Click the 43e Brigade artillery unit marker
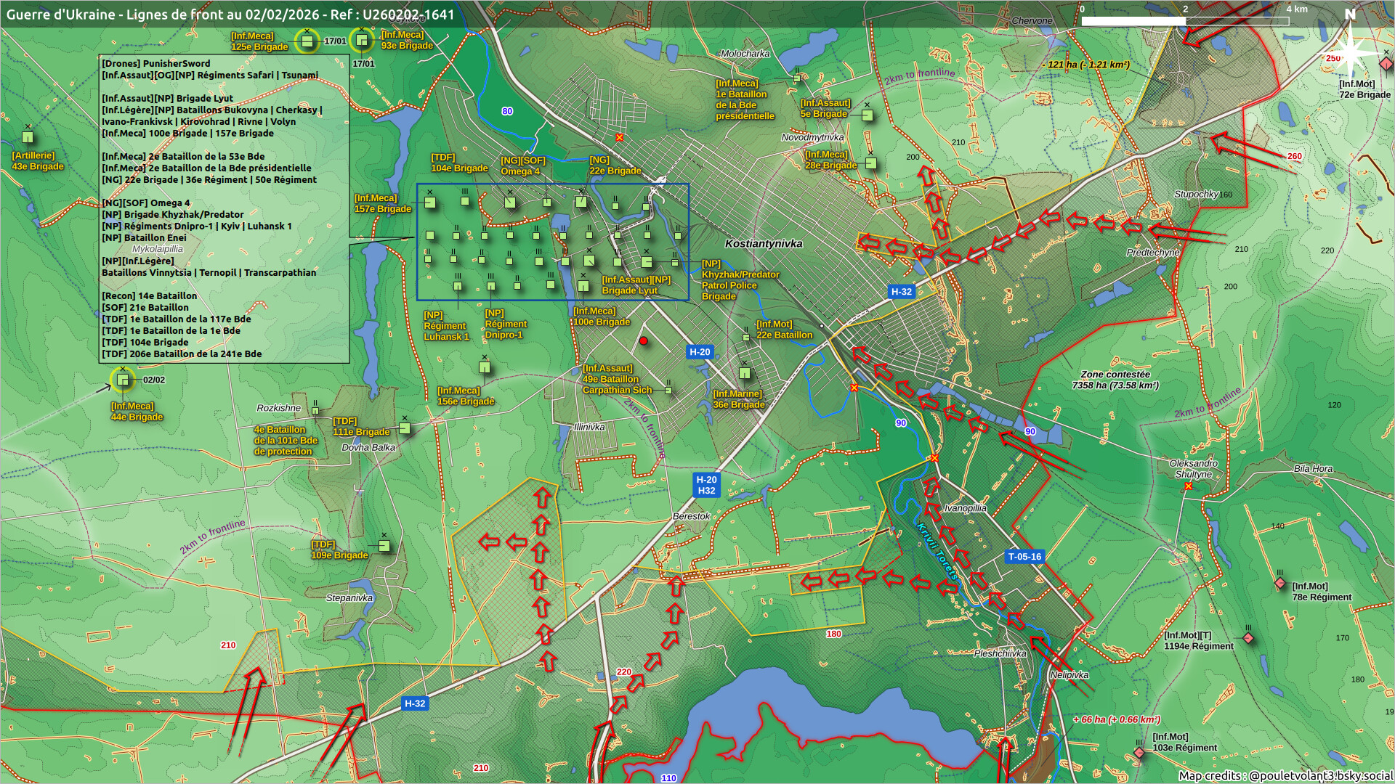Image resolution: width=1395 pixels, height=784 pixels. point(28,137)
